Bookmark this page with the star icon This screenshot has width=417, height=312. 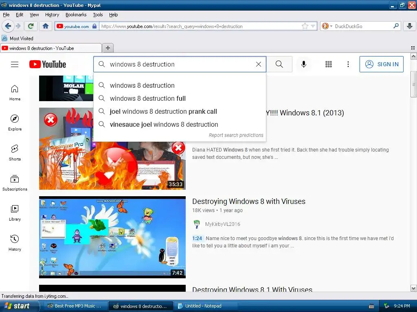(x=305, y=26)
